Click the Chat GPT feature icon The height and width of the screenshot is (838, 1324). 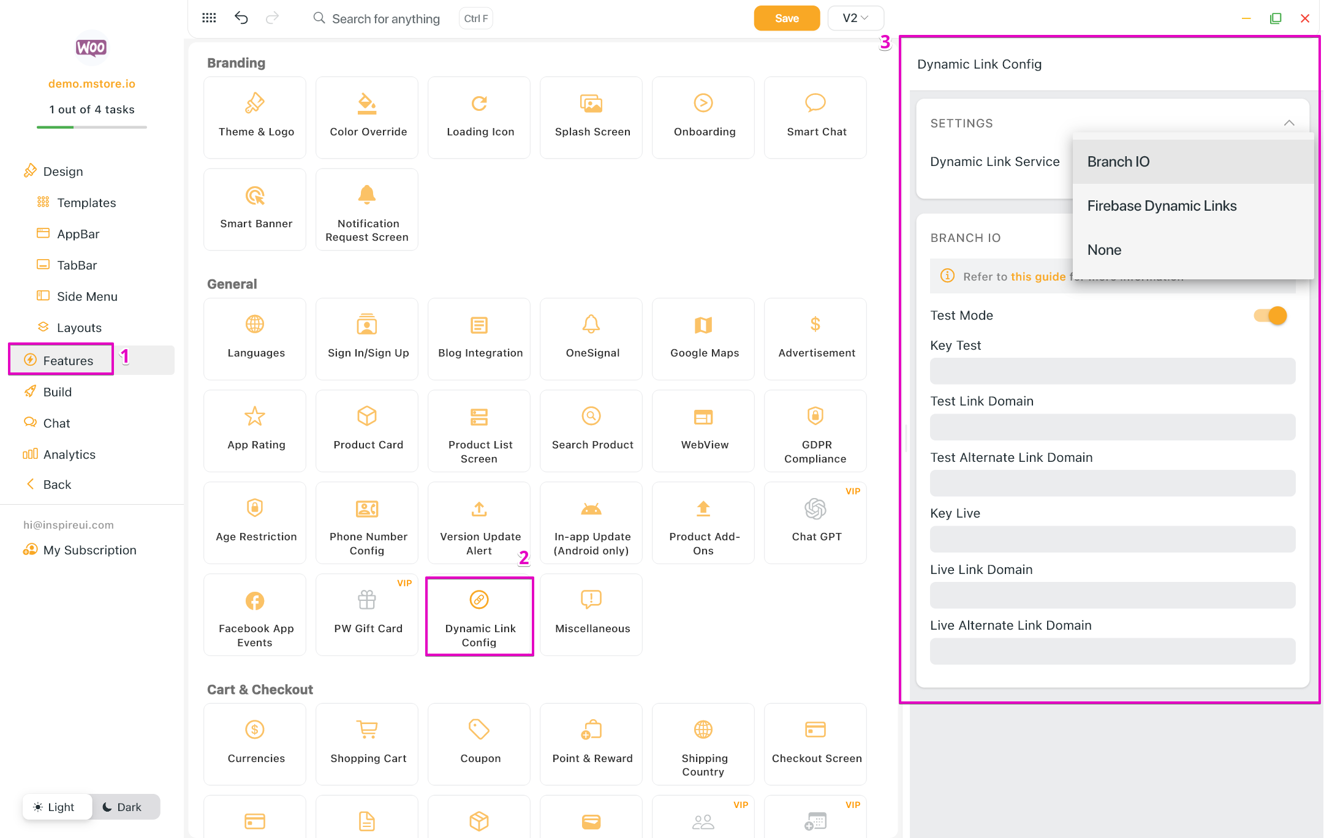(x=815, y=509)
